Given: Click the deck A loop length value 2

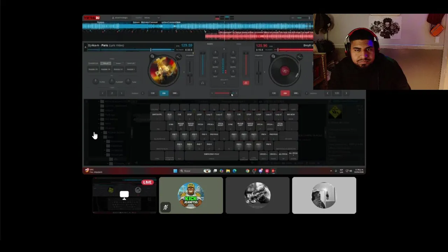Looking at the screenshot, I should pyautogui.click(x=112, y=93).
